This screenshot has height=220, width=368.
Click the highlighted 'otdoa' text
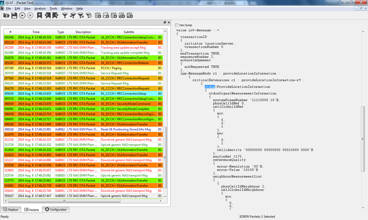(x=210, y=87)
